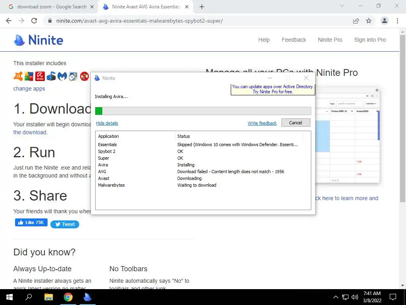Click the page vertical scrollbar
This screenshot has height=305, width=406.
402,118
